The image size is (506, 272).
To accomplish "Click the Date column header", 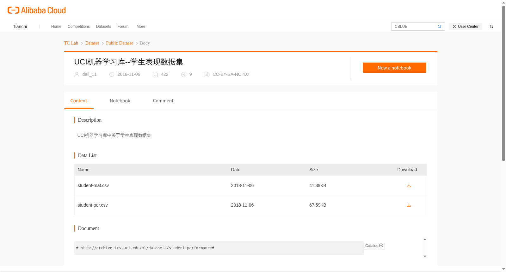I will coord(236,170).
